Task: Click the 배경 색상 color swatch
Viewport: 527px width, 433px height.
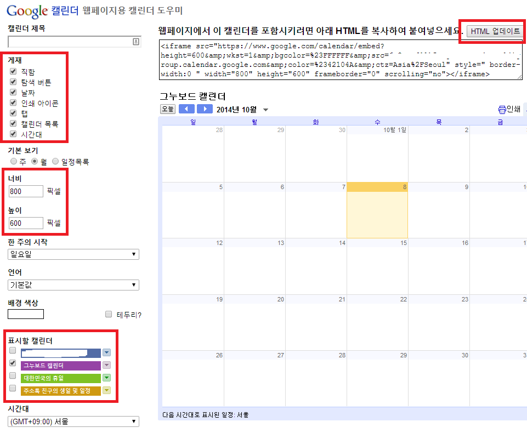Action: (26, 314)
